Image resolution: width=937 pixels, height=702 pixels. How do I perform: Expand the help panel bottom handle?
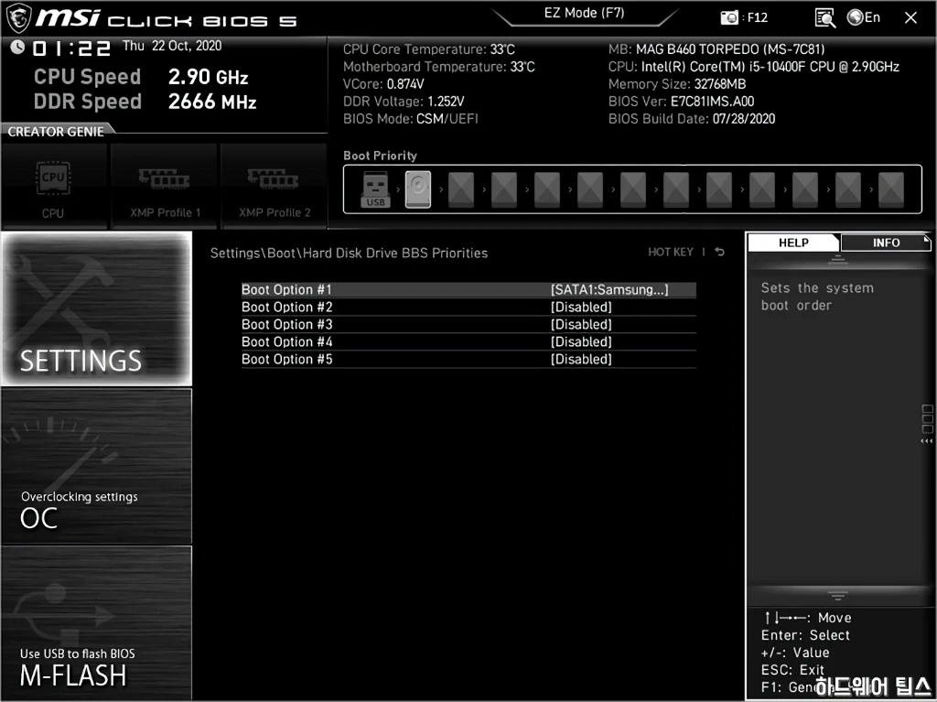(837, 596)
